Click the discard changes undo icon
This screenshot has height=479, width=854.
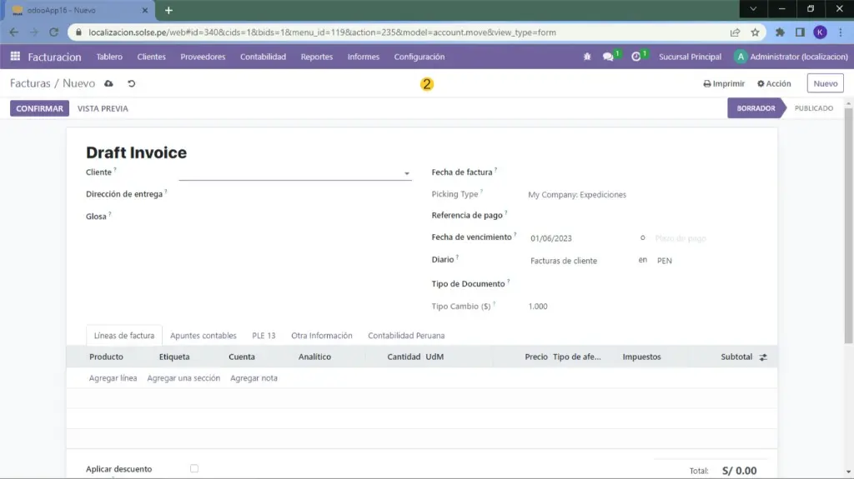pyautogui.click(x=131, y=84)
